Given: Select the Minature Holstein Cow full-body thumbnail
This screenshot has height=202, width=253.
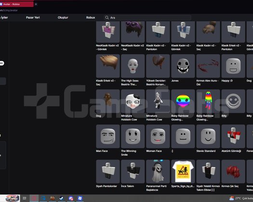Looking at the screenshot, I should (x=158, y=101).
